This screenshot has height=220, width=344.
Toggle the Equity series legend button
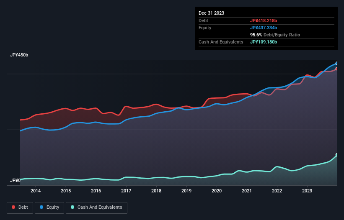(49, 207)
